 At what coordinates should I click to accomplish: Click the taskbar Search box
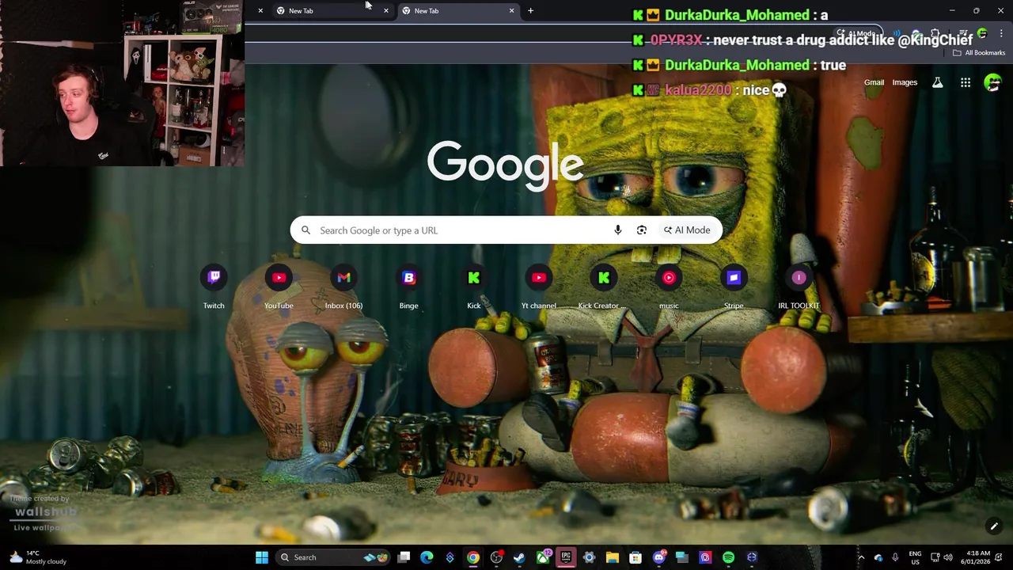click(333, 557)
